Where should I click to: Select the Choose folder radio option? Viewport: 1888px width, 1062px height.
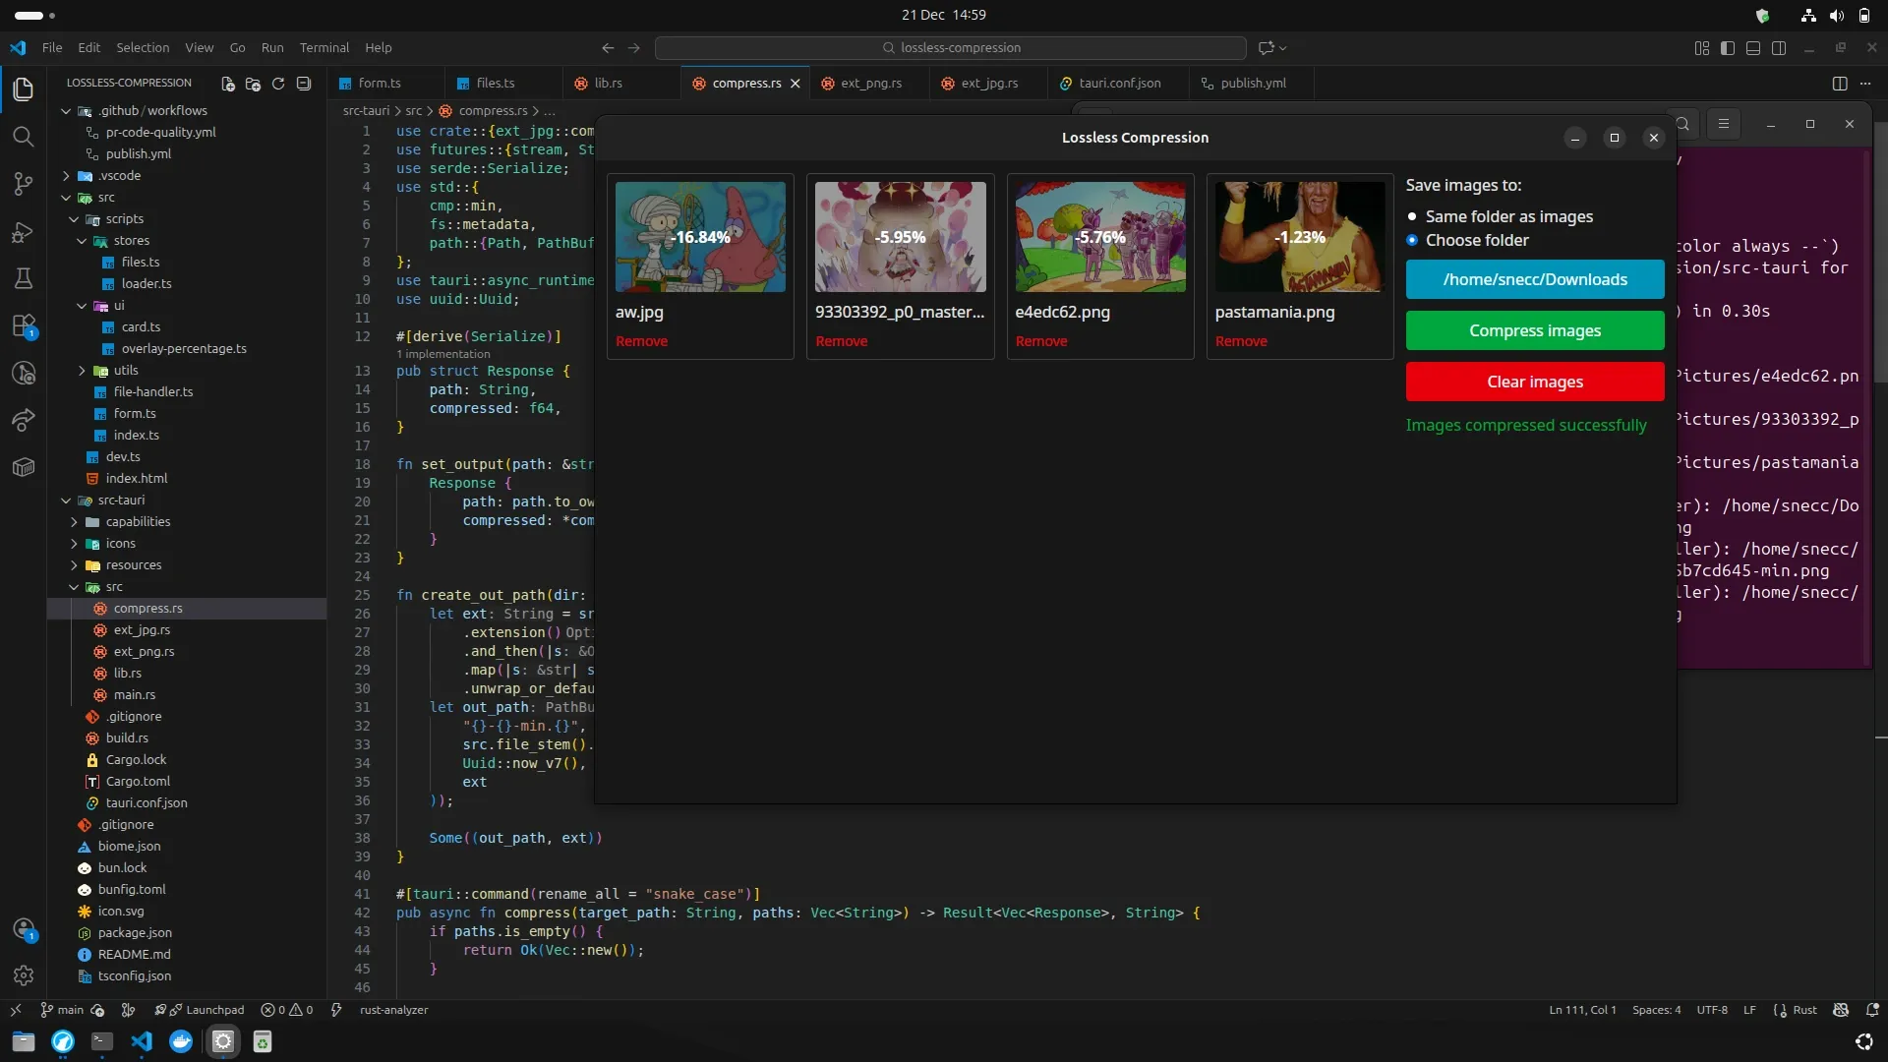pos(1412,240)
